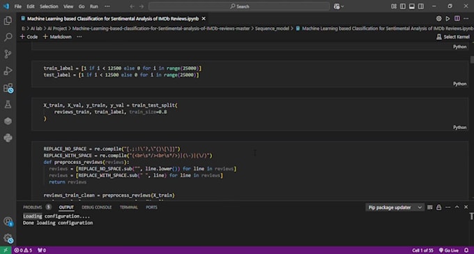Screen dimensions: 474x254
Task: Toggle the secondary side bar
Action: (x=421, y=6)
